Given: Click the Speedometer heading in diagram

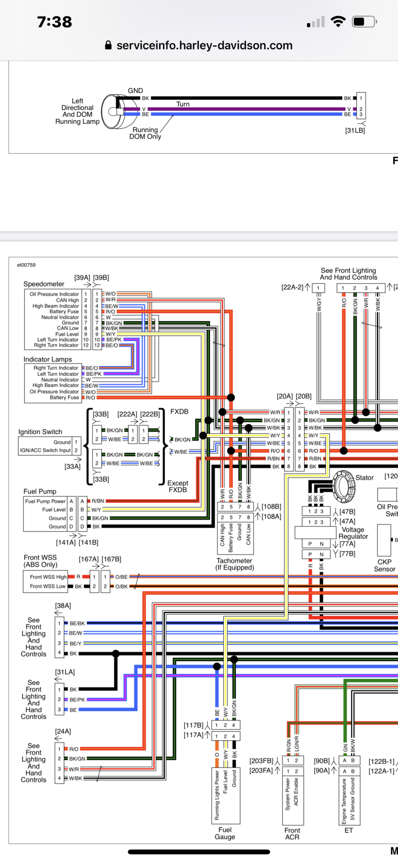Looking at the screenshot, I should point(44,284).
